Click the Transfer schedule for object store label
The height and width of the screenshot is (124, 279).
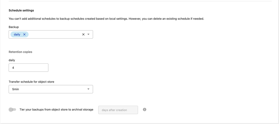tap(31, 82)
